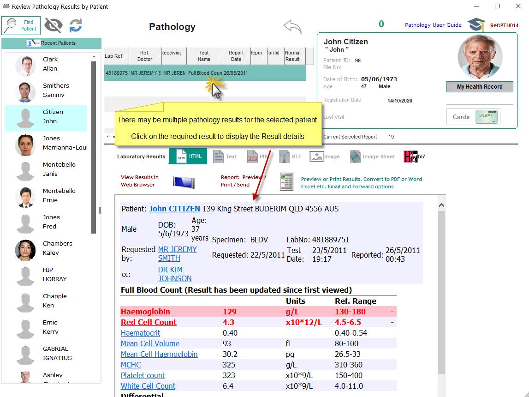
Task: Open the Mean Cell Volume link
Action: 150,343
